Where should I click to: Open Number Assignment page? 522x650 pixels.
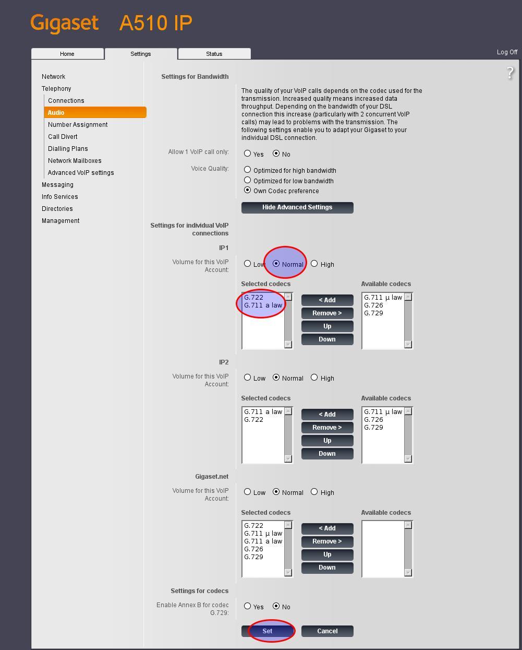click(78, 125)
